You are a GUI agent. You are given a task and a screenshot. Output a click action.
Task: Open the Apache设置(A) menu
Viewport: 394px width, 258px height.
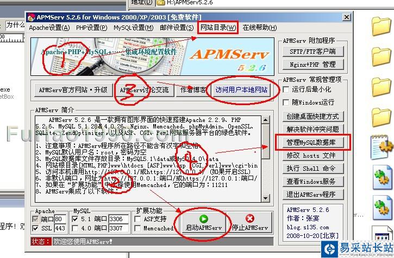[49, 28]
